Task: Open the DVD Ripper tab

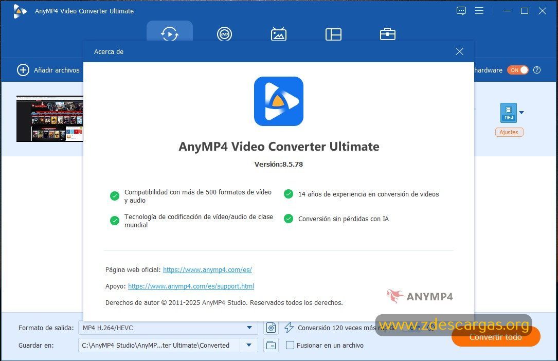Action: click(224, 34)
